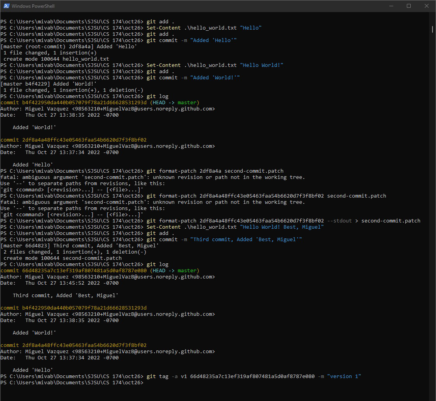Click the yellow "commit 66d48235" log line
This screenshot has height=401, width=436.
coord(74,271)
